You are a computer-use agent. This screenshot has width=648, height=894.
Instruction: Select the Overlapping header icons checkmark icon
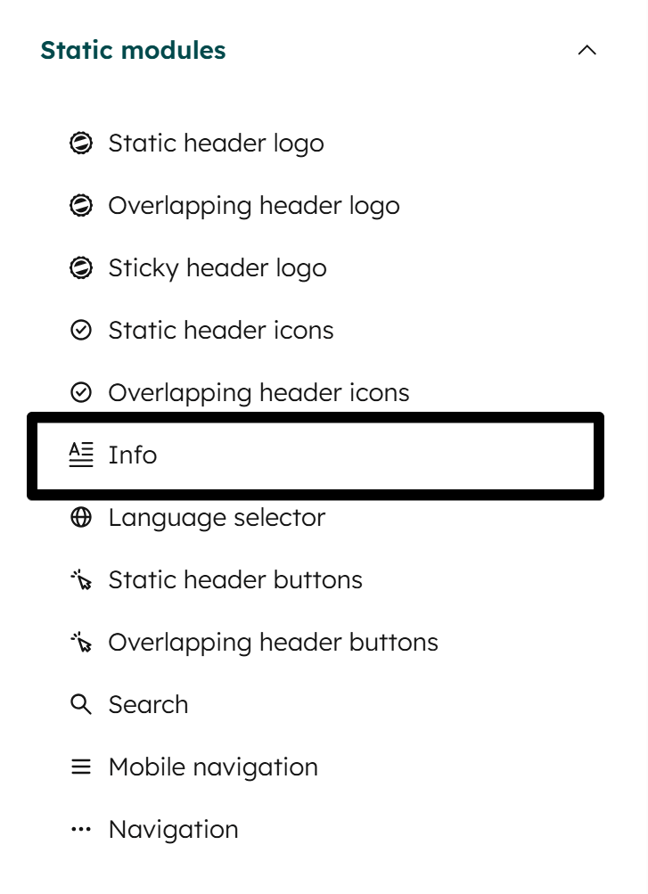82,392
